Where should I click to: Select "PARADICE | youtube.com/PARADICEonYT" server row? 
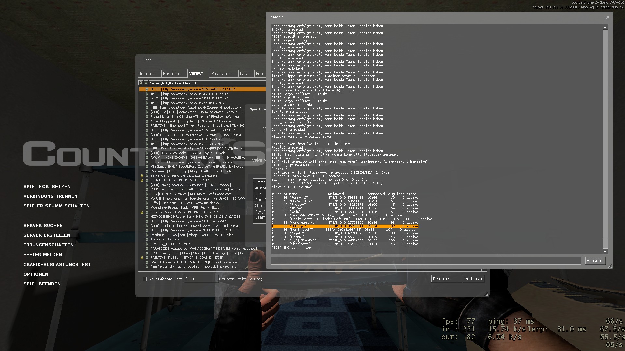click(202, 248)
